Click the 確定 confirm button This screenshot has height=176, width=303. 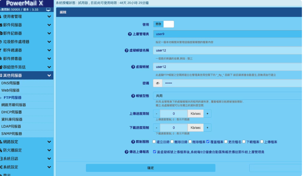[151, 168]
